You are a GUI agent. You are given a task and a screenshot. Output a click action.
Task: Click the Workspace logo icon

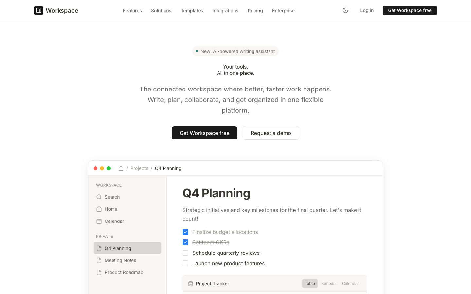coord(39,10)
